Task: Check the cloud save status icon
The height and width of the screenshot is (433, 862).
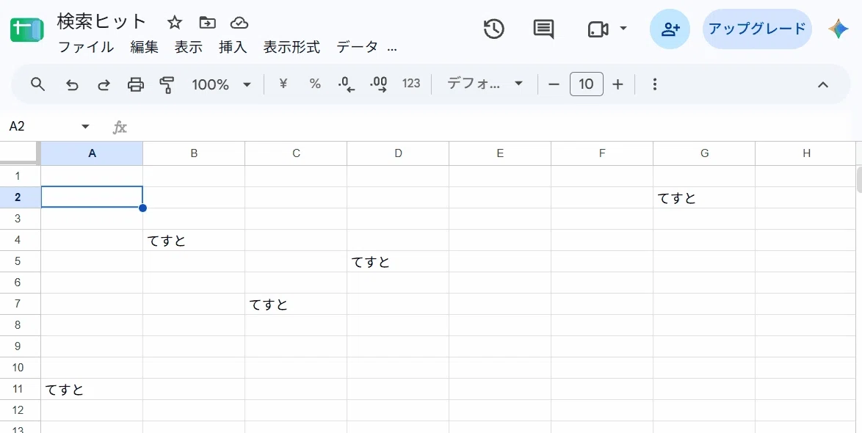Action: click(x=239, y=23)
